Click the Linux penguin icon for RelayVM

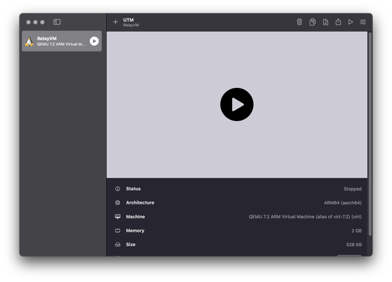pos(29,41)
